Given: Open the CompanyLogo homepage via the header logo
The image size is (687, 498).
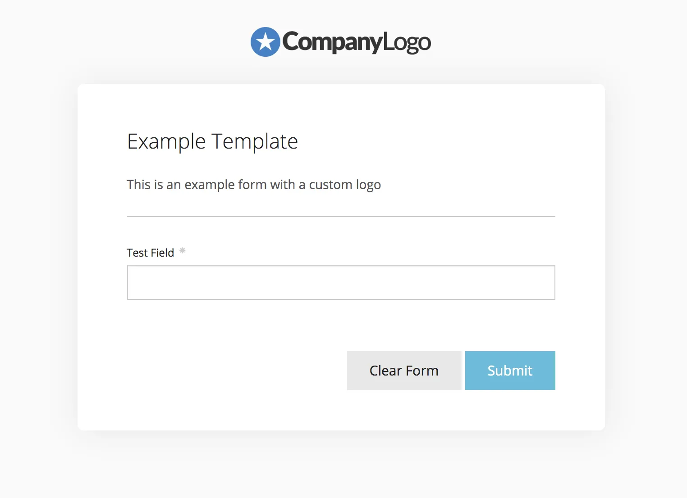Looking at the screenshot, I should click(340, 41).
